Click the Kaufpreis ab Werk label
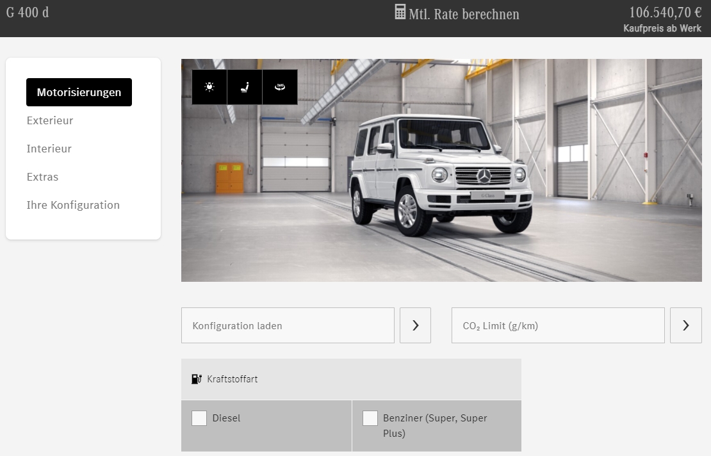The width and height of the screenshot is (711, 456). click(x=662, y=28)
